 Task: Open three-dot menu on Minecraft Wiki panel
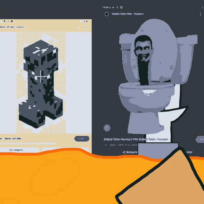pyautogui.click(x=79, y=27)
